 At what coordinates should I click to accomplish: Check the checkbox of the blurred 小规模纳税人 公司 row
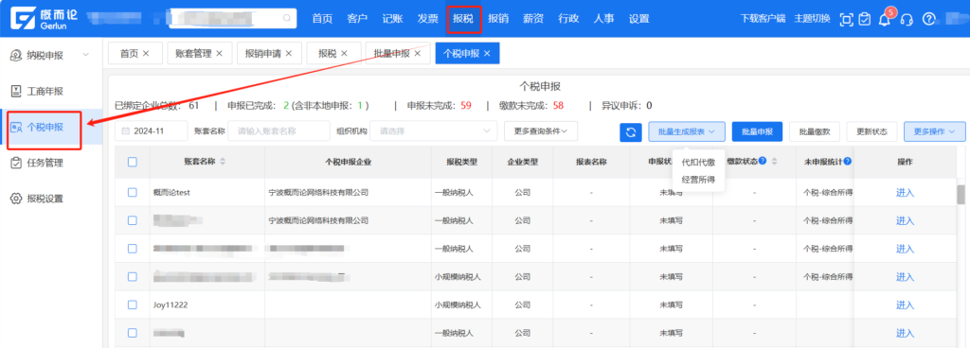(x=132, y=276)
